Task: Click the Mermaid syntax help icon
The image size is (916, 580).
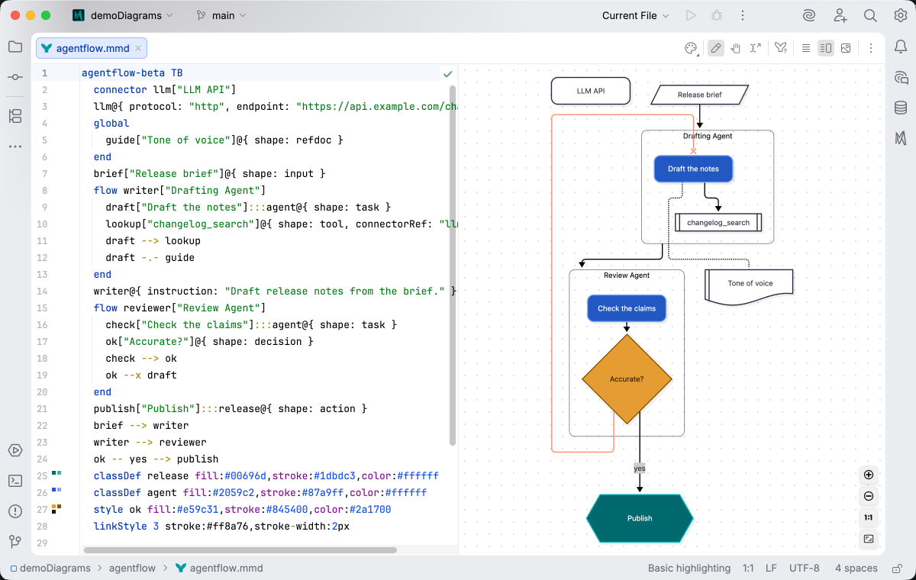Action: 781,48
